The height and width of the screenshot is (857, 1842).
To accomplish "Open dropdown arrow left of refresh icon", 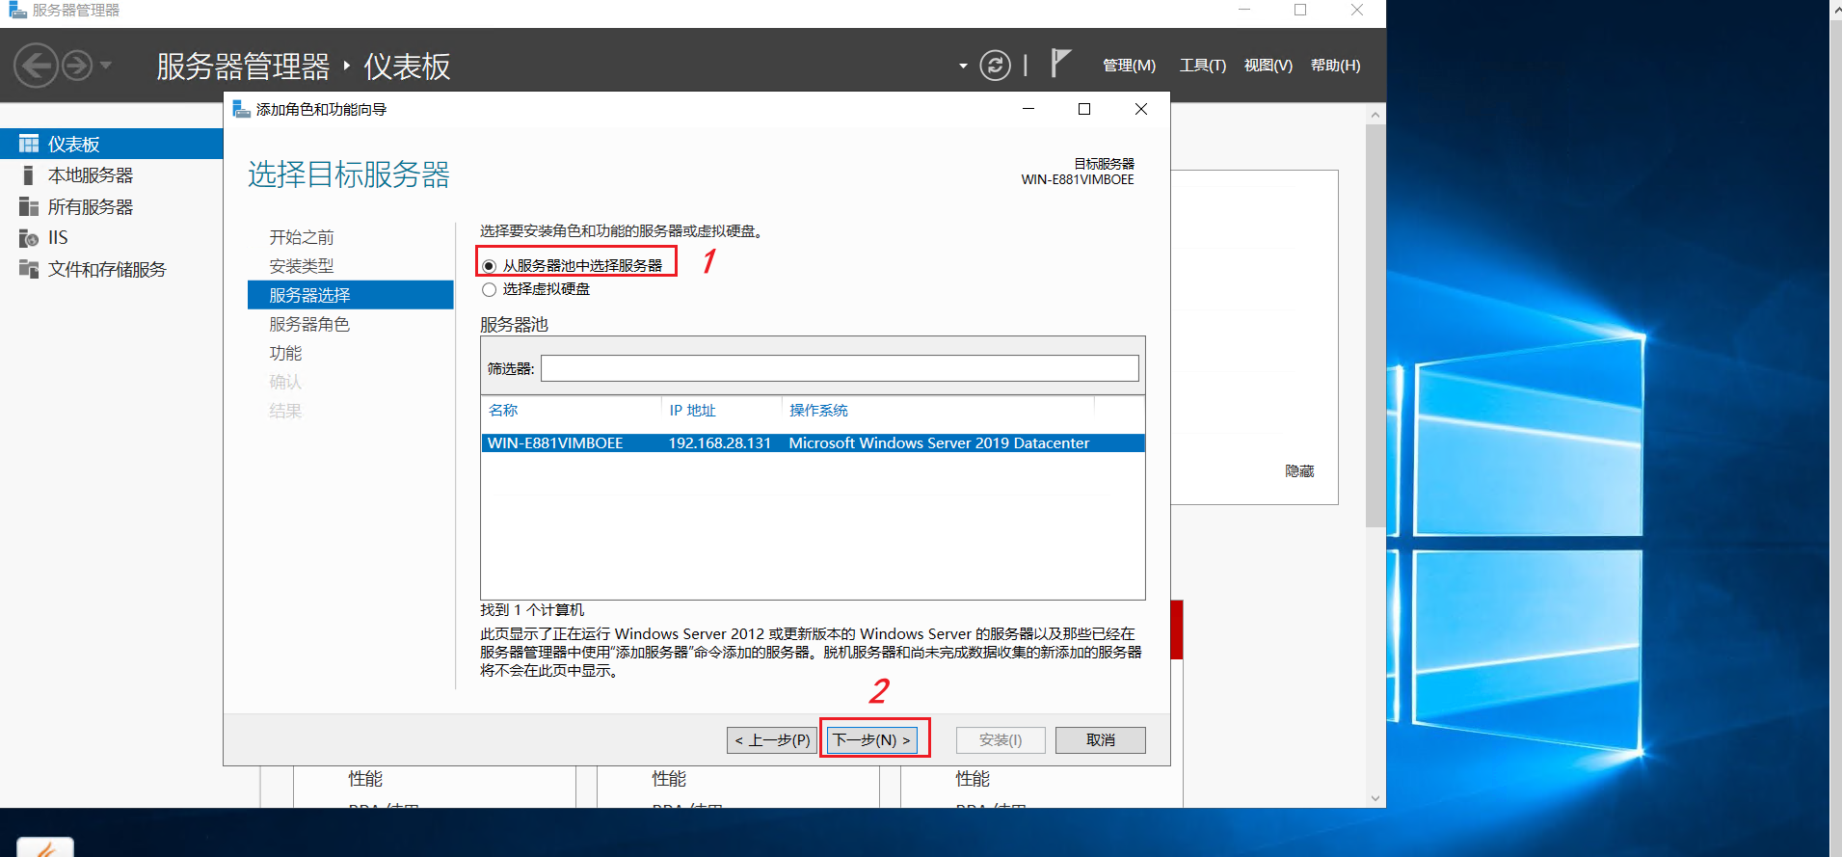I will tap(963, 67).
